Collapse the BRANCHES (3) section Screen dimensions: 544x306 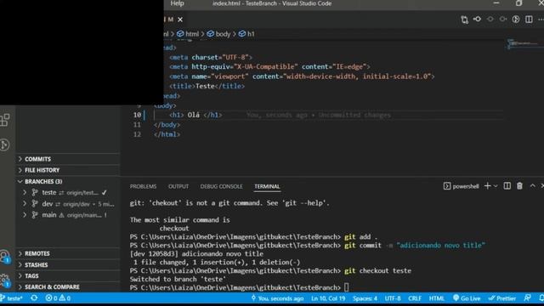[68, 181]
